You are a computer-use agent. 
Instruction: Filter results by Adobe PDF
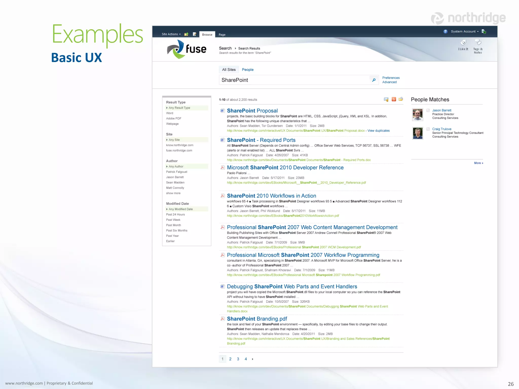174,119
